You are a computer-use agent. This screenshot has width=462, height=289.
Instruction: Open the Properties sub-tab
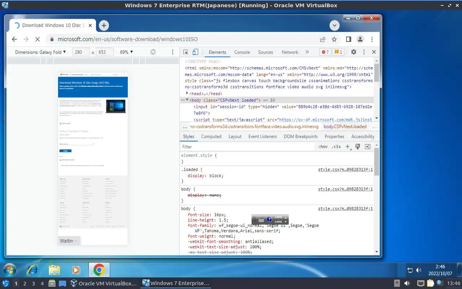click(x=334, y=137)
